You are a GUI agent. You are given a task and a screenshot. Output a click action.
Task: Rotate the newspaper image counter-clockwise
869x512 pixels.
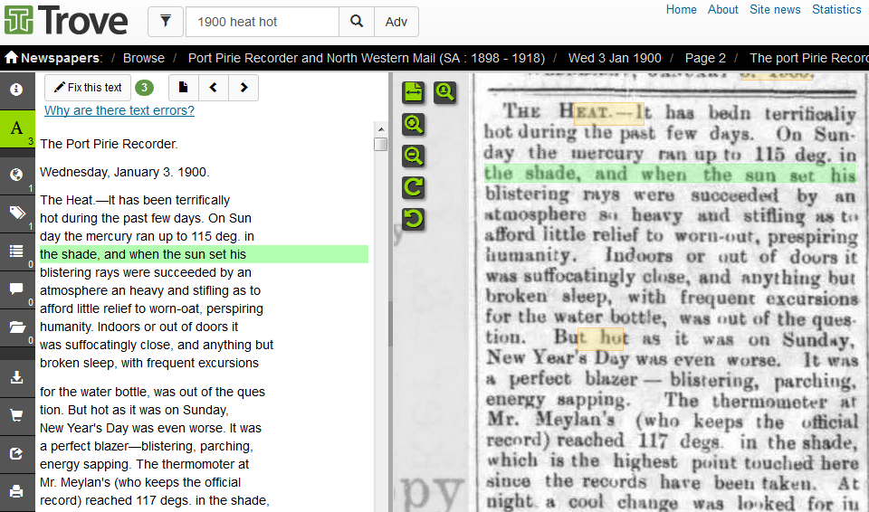point(413,219)
